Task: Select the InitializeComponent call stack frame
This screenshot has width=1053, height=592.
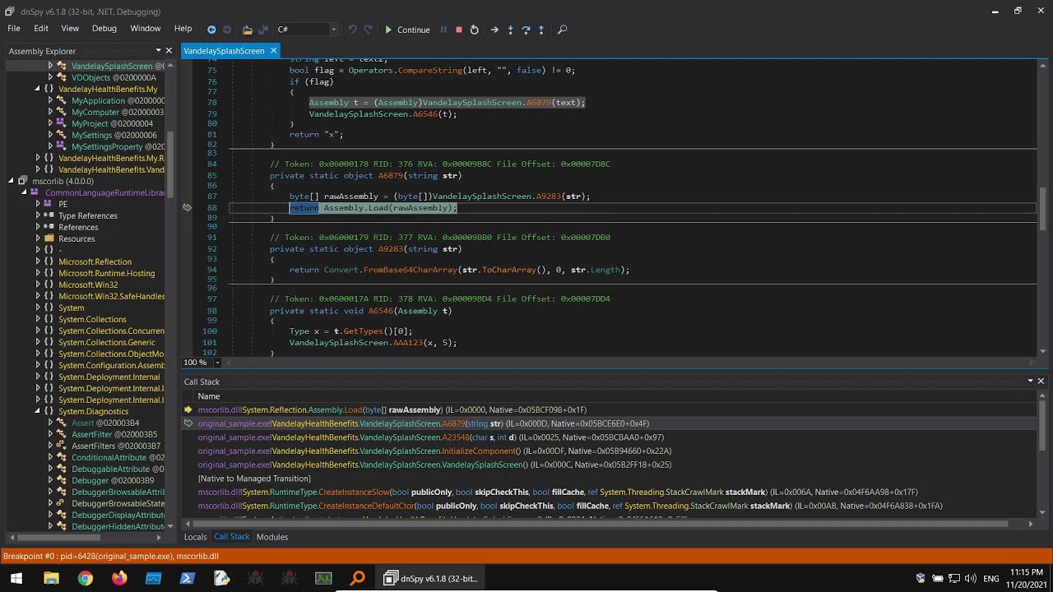Action: pos(609,451)
